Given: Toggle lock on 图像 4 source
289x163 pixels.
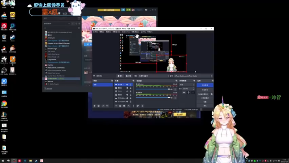Looking at the screenshot, I should (130, 88).
